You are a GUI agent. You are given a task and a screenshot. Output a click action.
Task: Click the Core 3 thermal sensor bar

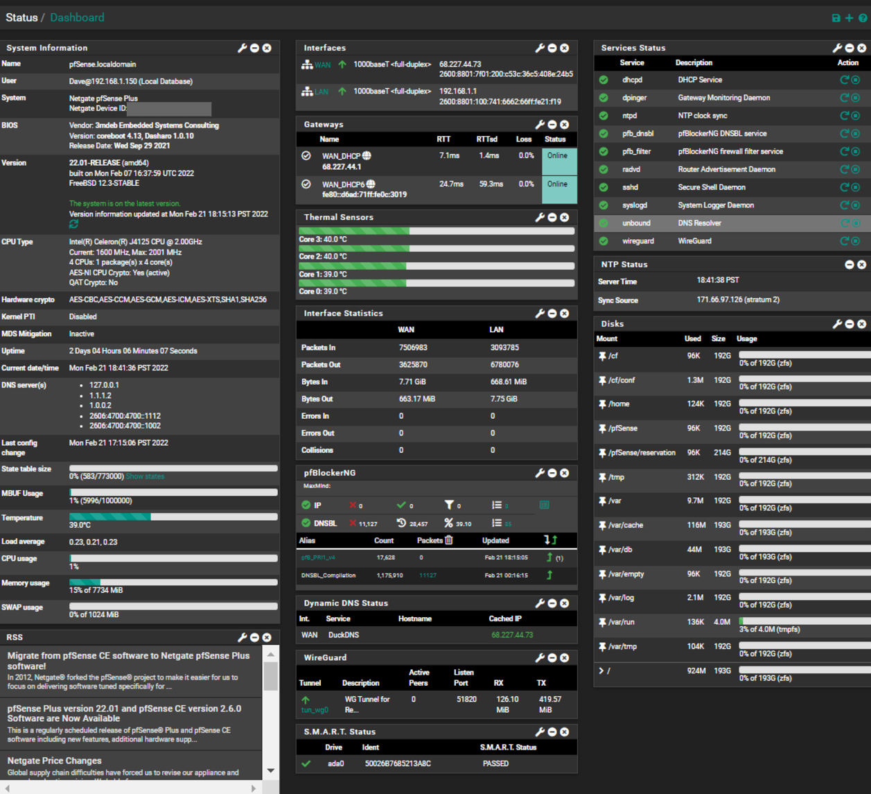click(x=437, y=231)
